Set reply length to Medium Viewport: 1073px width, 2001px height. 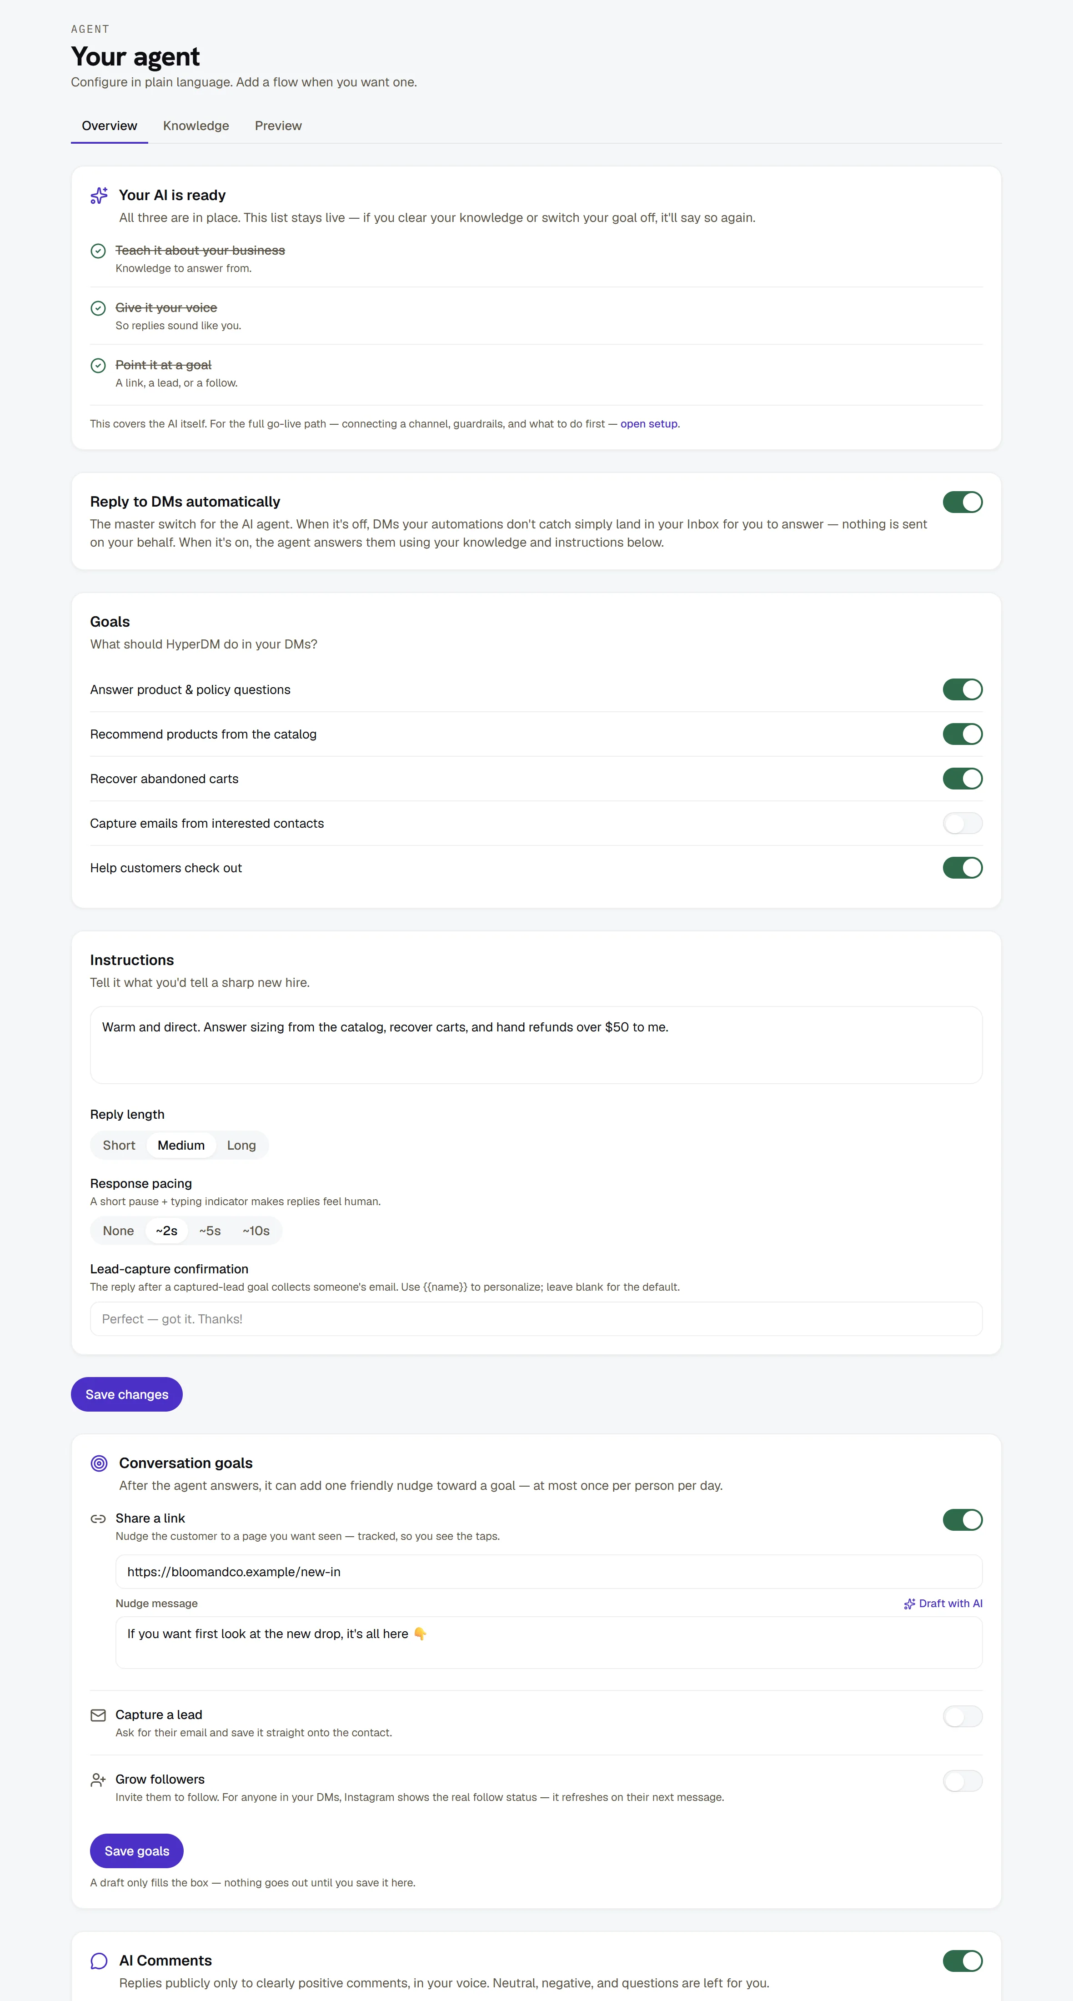click(181, 1145)
